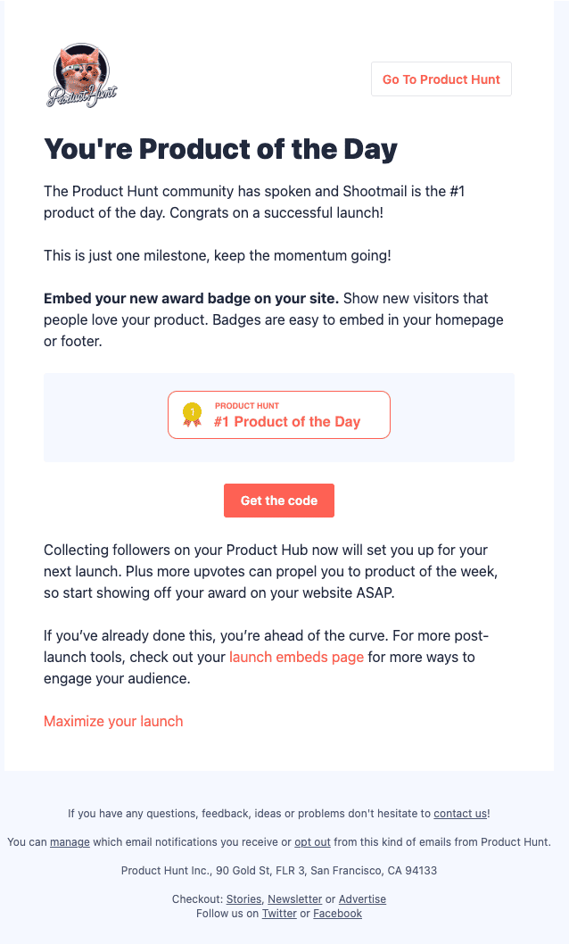
Task: Click the You're Product of the Day heading
Action: [x=220, y=149]
